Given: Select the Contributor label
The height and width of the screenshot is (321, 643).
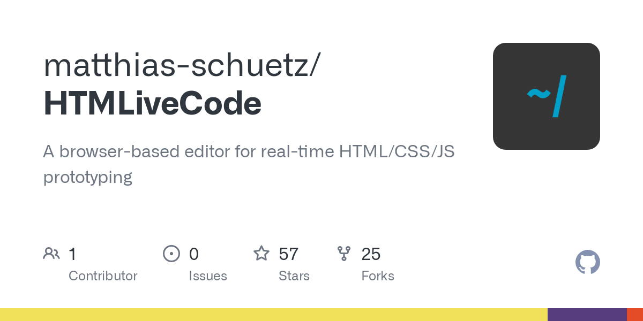Looking at the screenshot, I should tap(103, 276).
